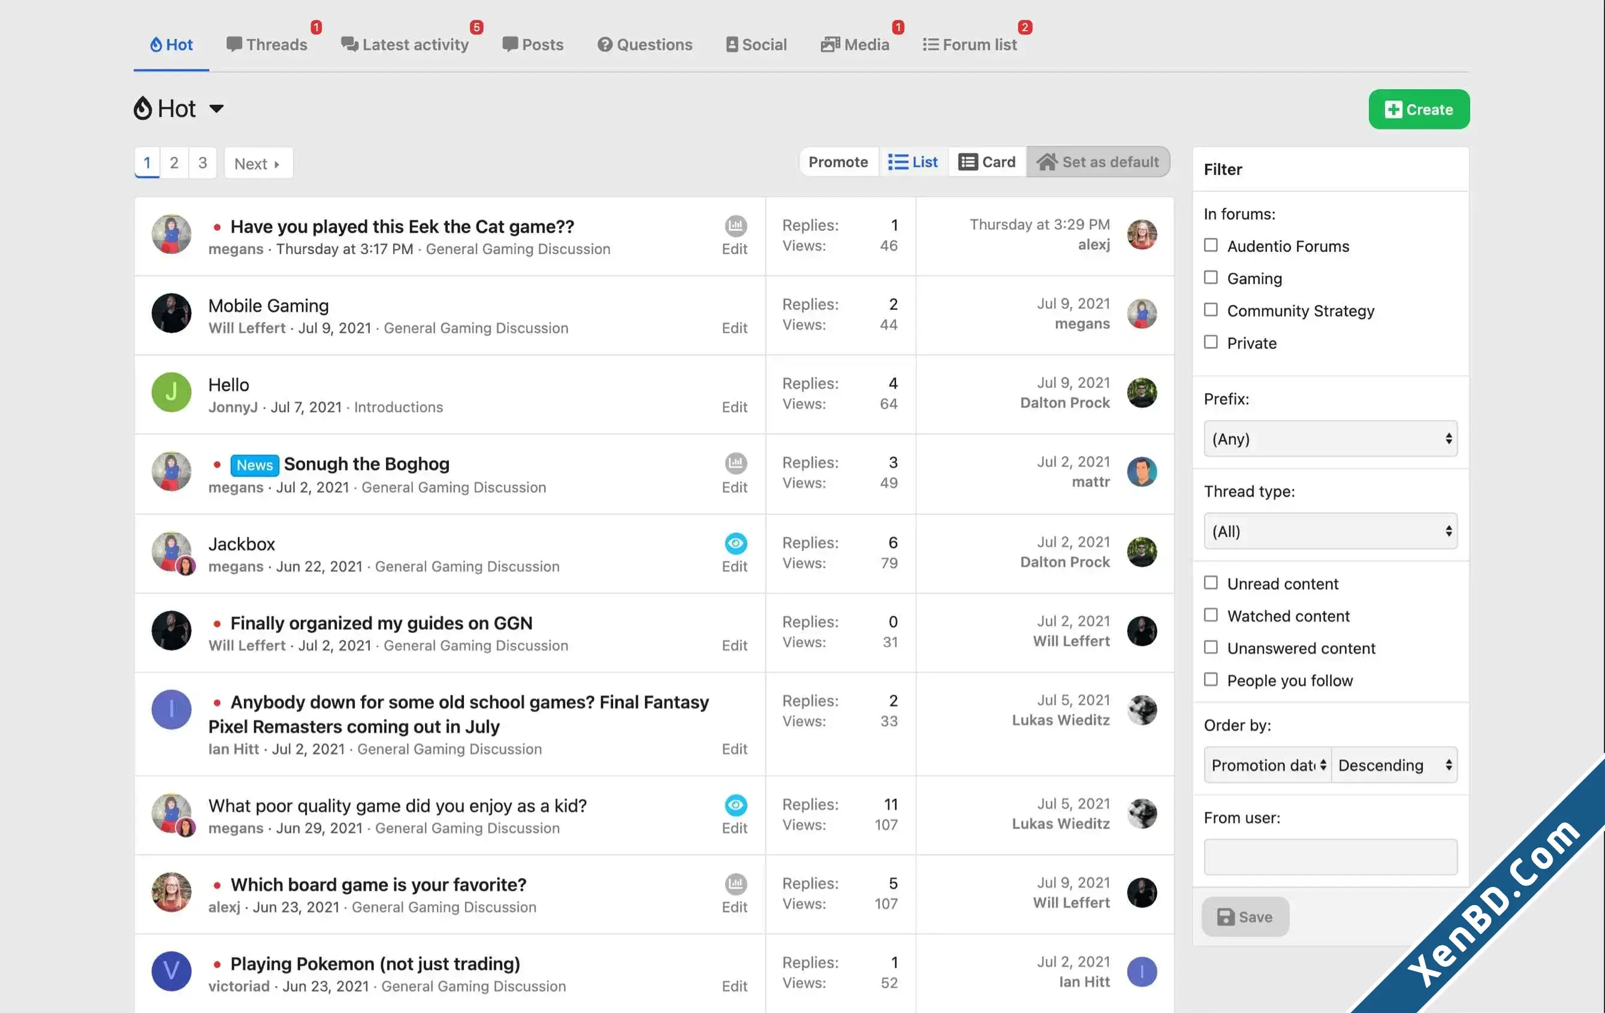Open Will Leffert avatar on Mobile Gaming thread
1605x1013 pixels.
171,313
